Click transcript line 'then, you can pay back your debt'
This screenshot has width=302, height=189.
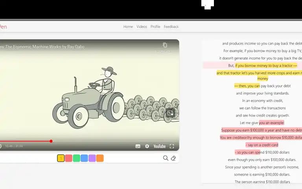point(263,86)
